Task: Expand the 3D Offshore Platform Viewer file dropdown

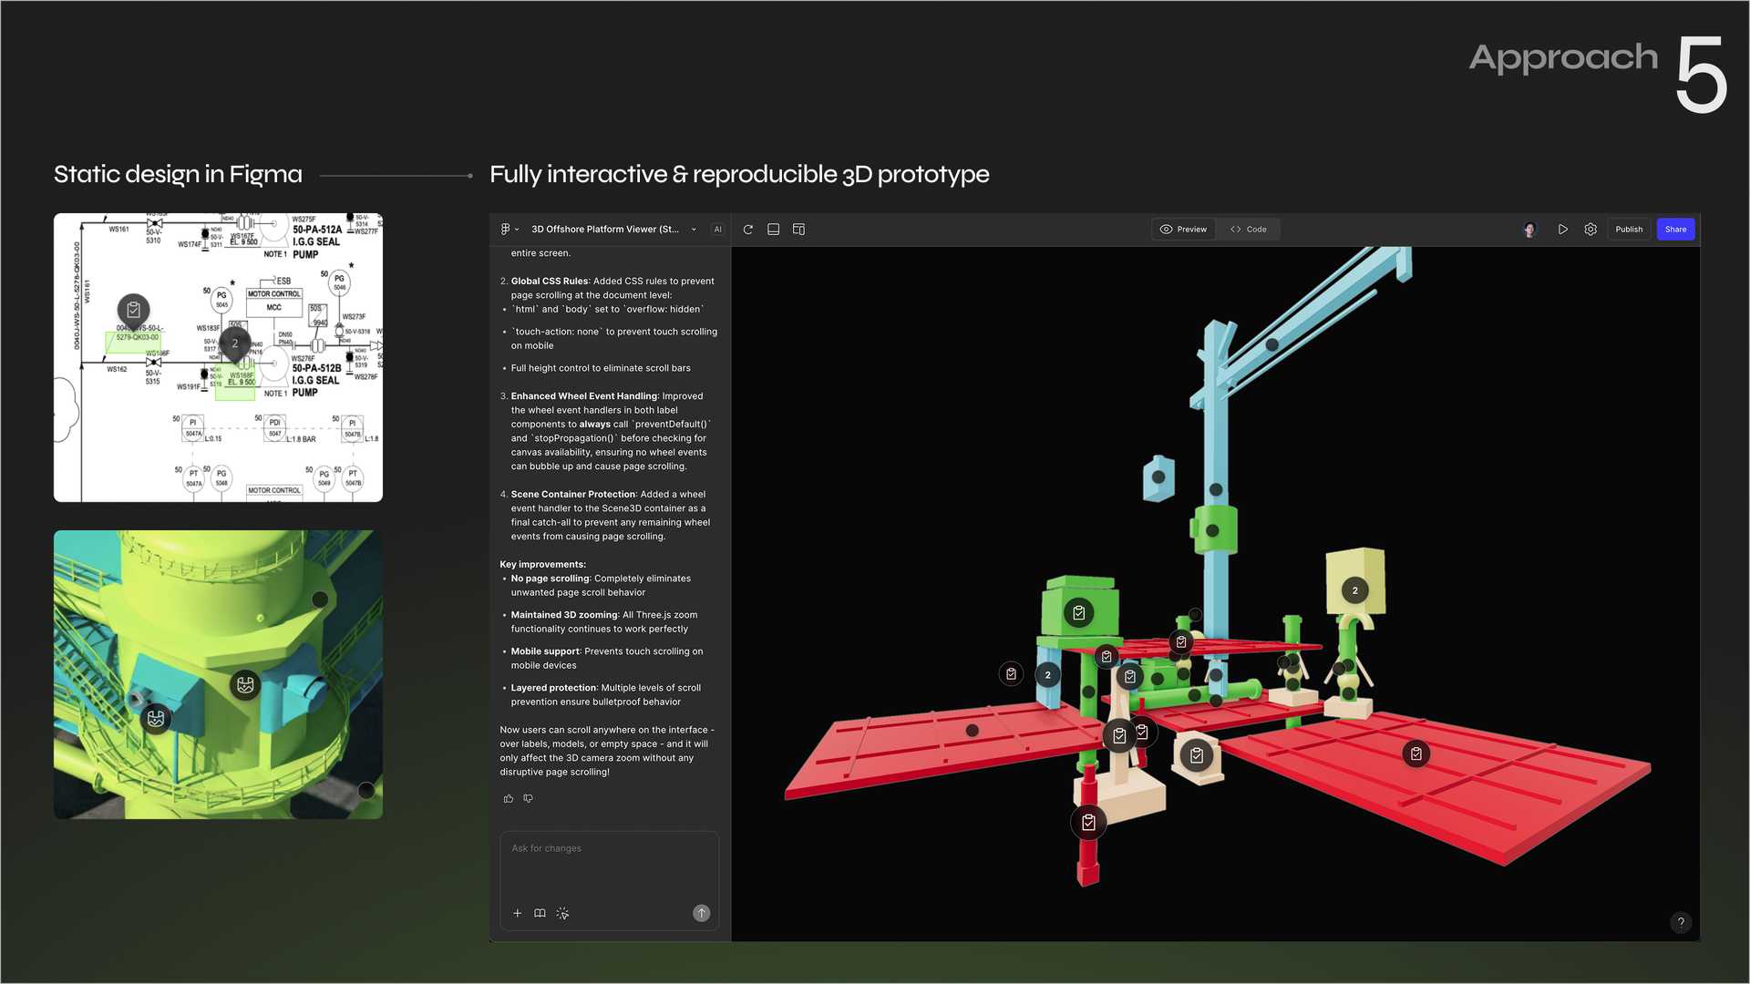Action: (694, 230)
